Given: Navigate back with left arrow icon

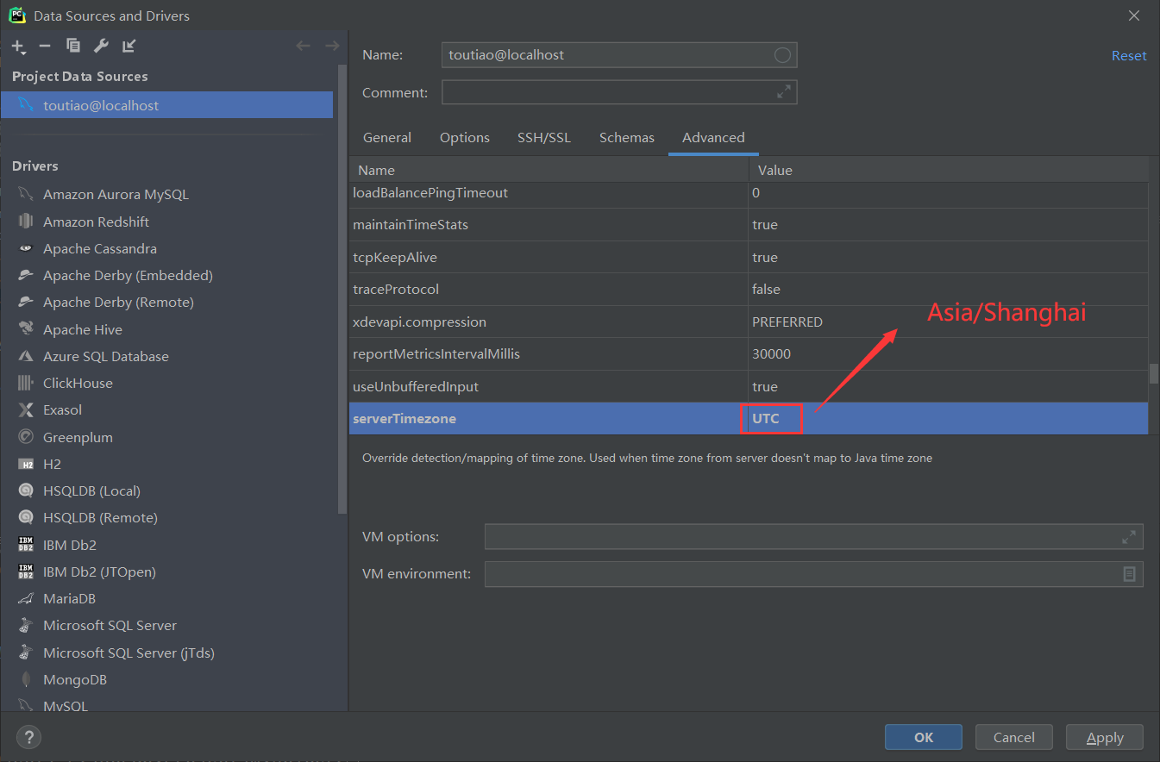Looking at the screenshot, I should (303, 46).
